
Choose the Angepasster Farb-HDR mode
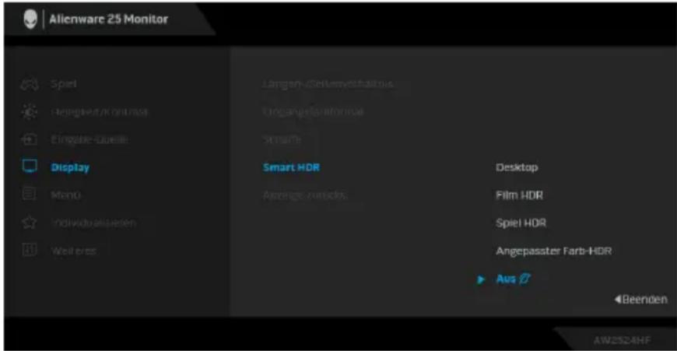[553, 251]
